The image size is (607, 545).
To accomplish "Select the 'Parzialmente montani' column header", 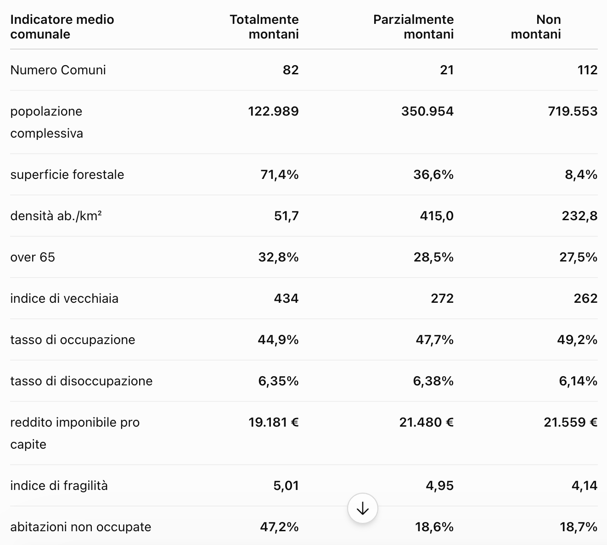I will pos(413,27).
